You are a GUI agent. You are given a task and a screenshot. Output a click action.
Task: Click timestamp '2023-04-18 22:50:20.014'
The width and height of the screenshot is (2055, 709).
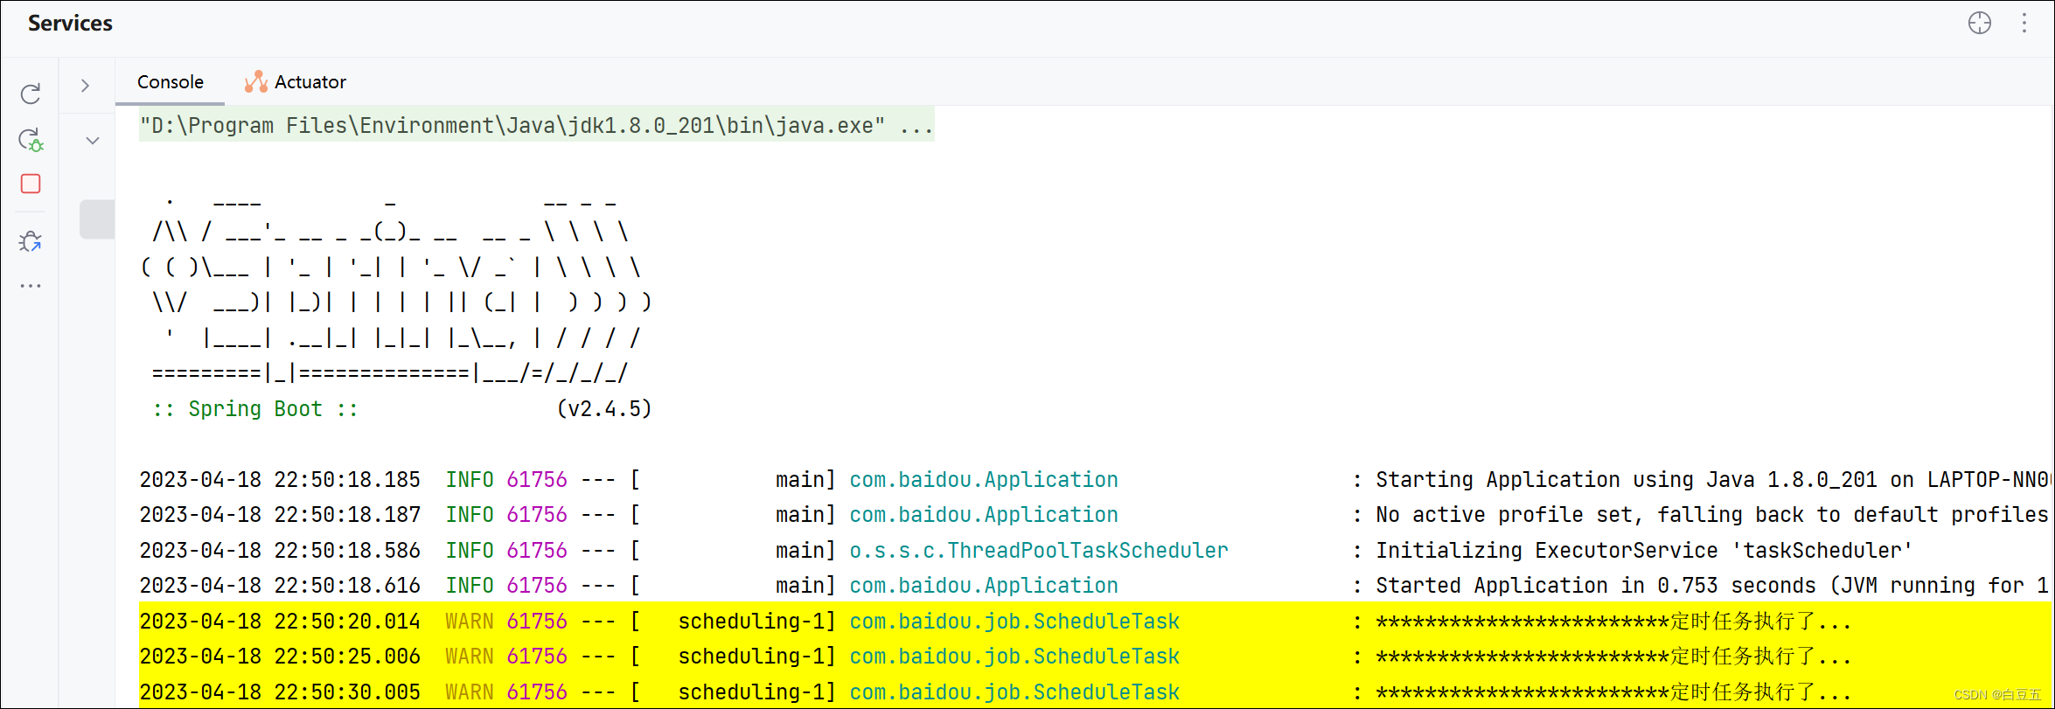pyautogui.click(x=280, y=622)
